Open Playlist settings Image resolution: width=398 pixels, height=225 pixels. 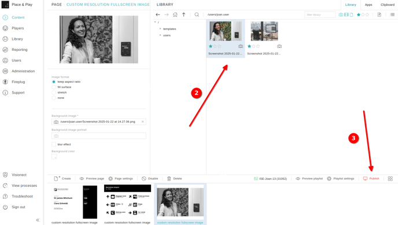click(x=341, y=179)
